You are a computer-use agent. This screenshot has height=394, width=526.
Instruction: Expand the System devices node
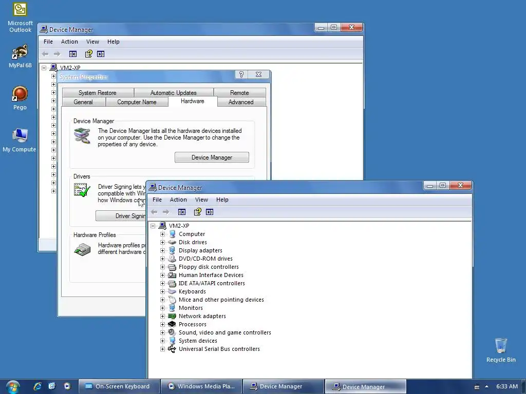[x=162, y=341]
